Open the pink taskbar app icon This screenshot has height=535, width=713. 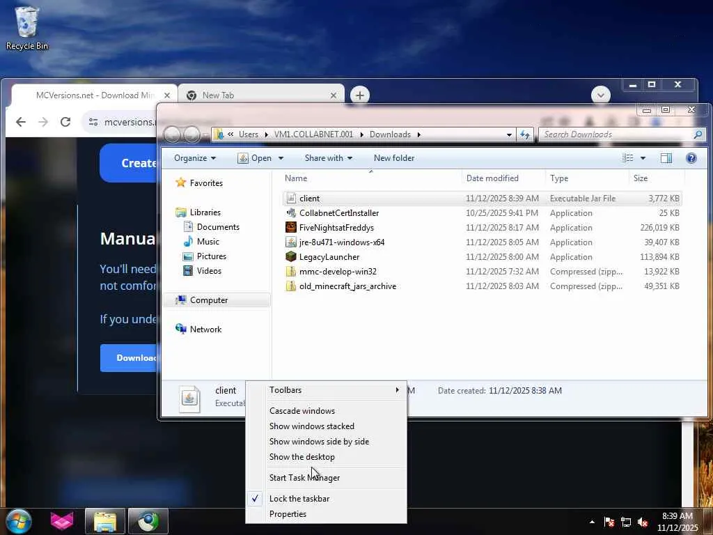pos(62,521)
